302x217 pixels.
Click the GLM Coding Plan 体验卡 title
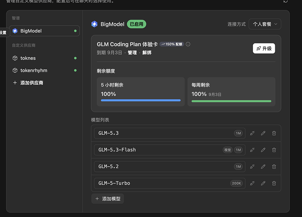click(x=127, y=44)
